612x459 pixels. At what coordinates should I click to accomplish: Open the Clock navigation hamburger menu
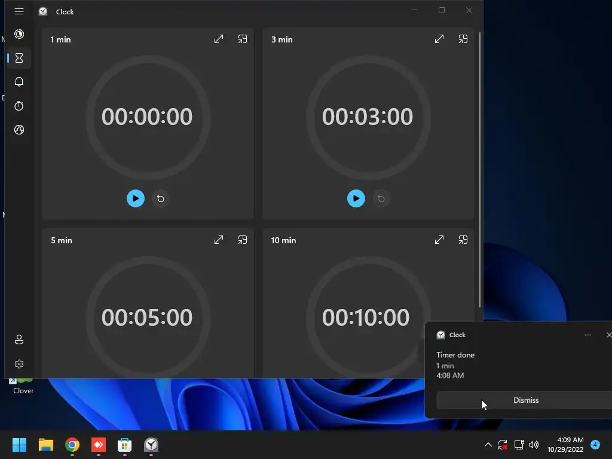point(19,11)
